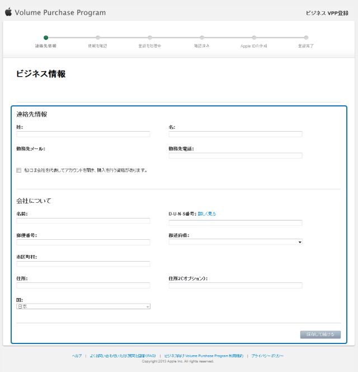Screen dimensions: 358x372
Task: Click the Apple IDの作成 step dot
Action: pos(254,38)
